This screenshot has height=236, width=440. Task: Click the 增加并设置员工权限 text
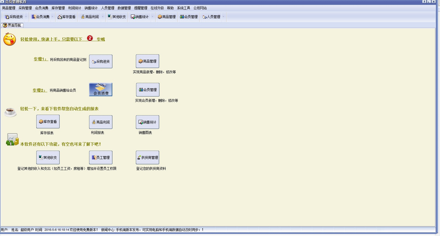[102, 168]
